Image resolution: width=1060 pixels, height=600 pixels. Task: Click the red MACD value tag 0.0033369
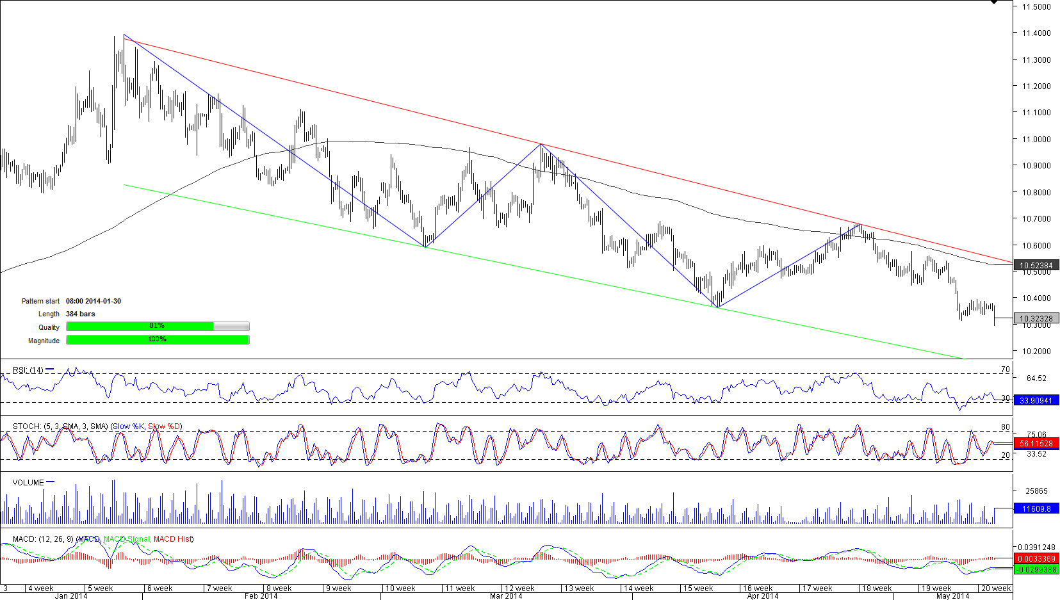(1036, 559)
